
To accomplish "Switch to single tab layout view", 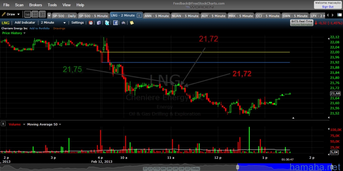I will click(28, 14).
